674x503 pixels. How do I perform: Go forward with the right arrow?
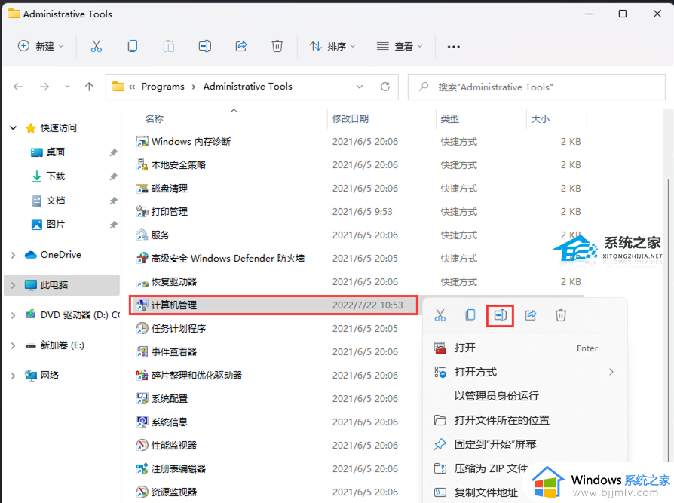click(44, 87)
